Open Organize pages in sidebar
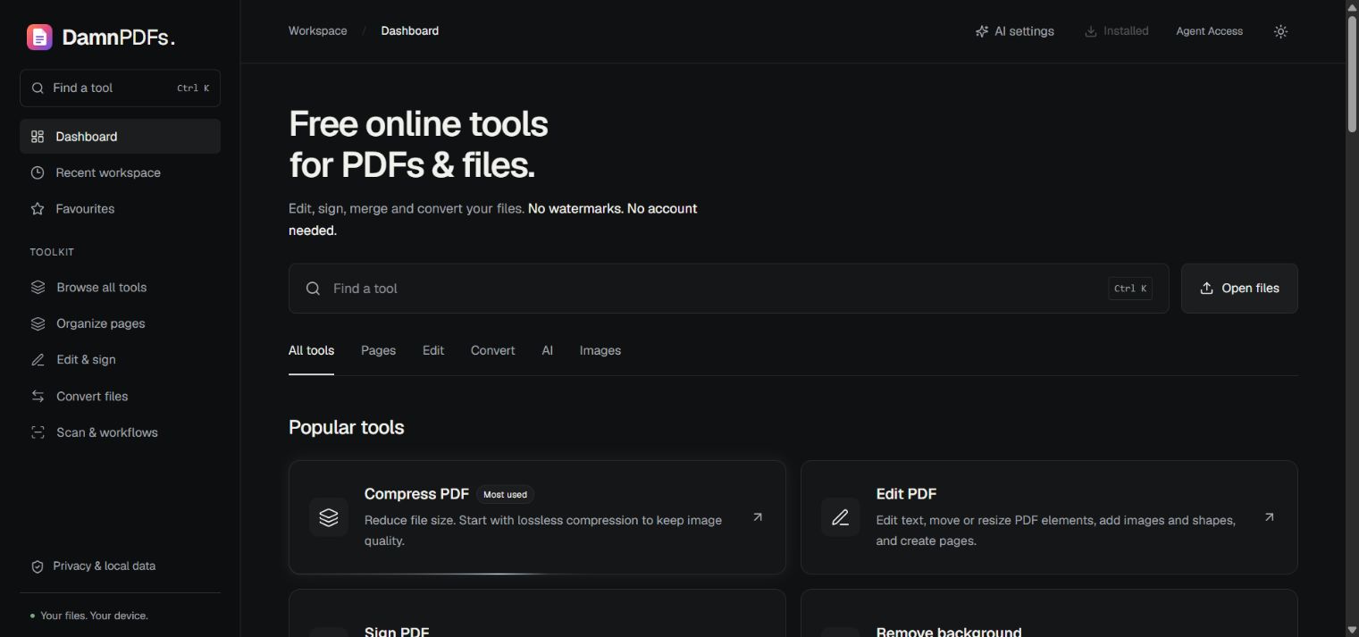The image size is (1359, 637). (120, 323)
